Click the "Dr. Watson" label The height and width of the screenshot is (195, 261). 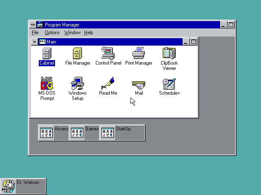coord(28,182)
